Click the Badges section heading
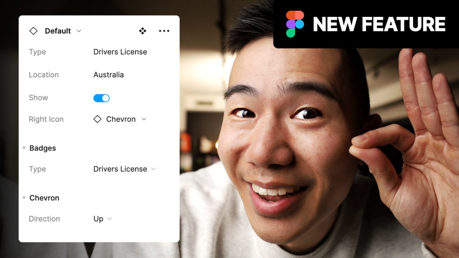The height and width of the screenshot is (258, 459). tap(42, 148)
